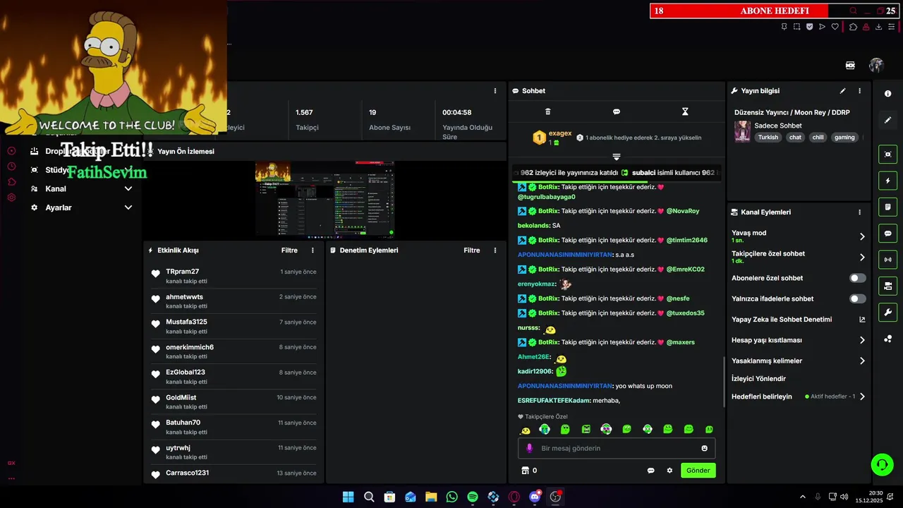Open Yapay Zeka ile Sohbet Denetimi

tap(782, 320)
